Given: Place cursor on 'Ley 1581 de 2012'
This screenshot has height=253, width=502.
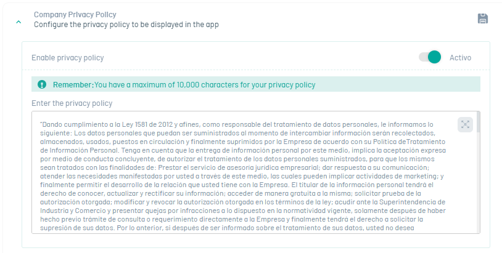Looking at the screenshot, I should 130,124.
